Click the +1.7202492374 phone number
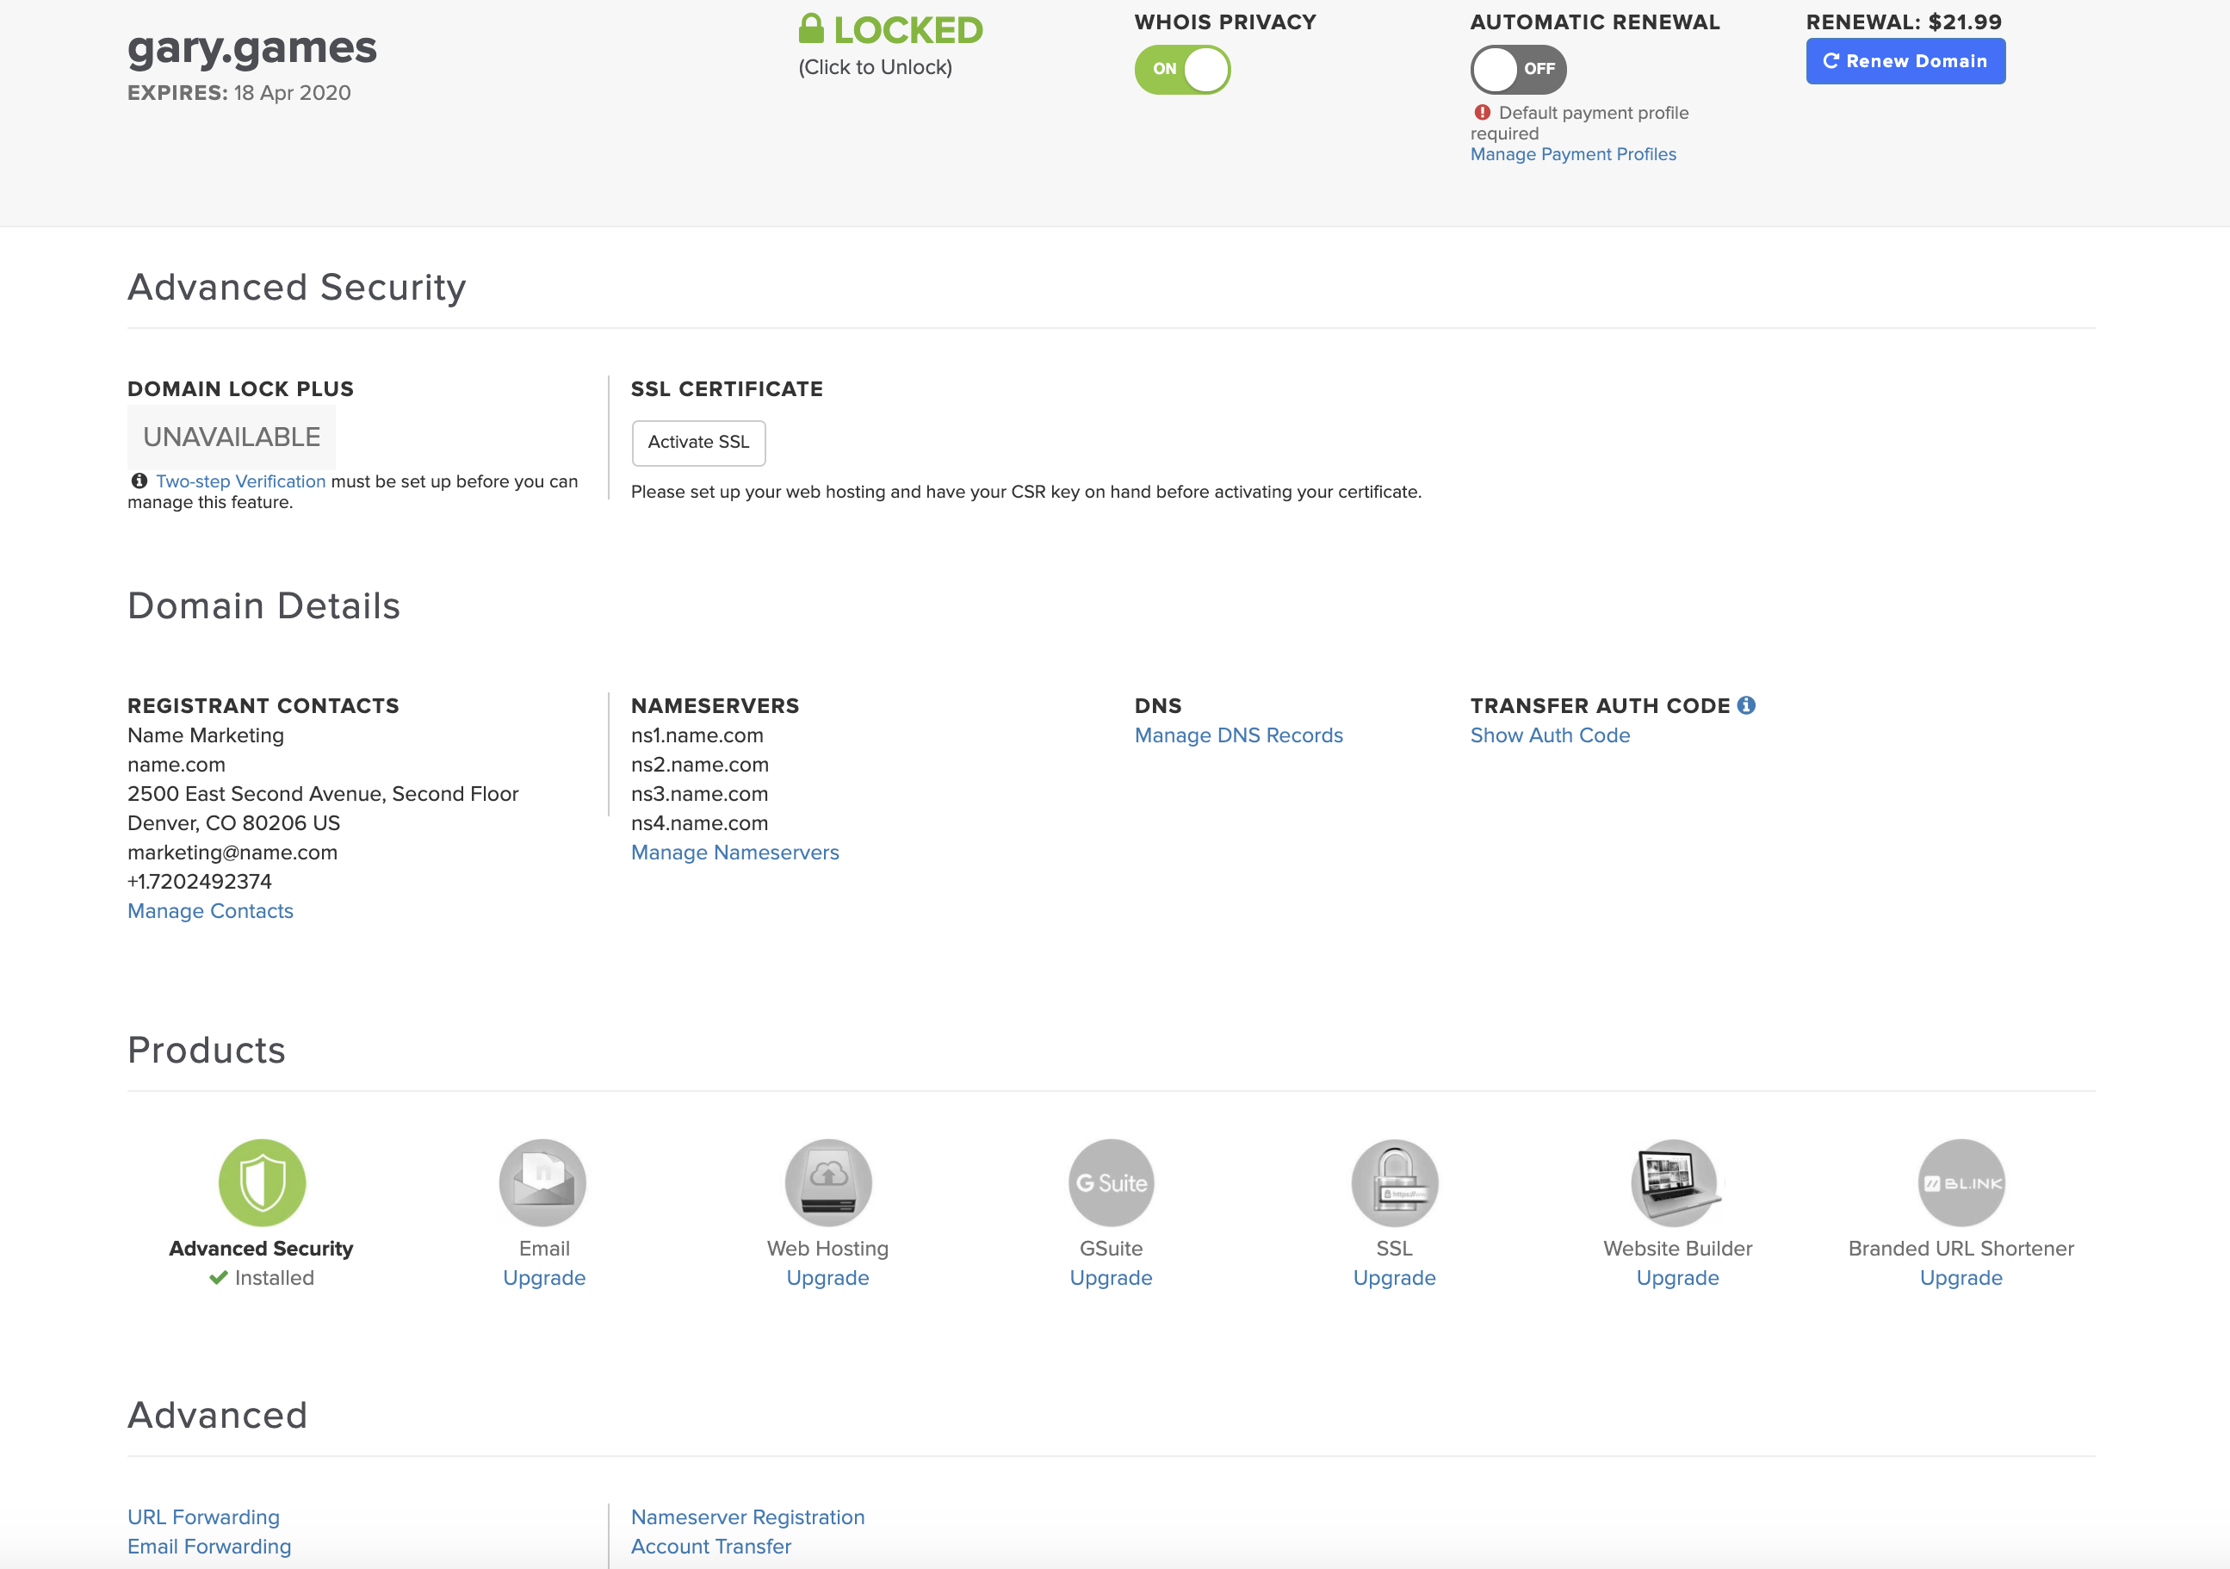 coord(199,881)
